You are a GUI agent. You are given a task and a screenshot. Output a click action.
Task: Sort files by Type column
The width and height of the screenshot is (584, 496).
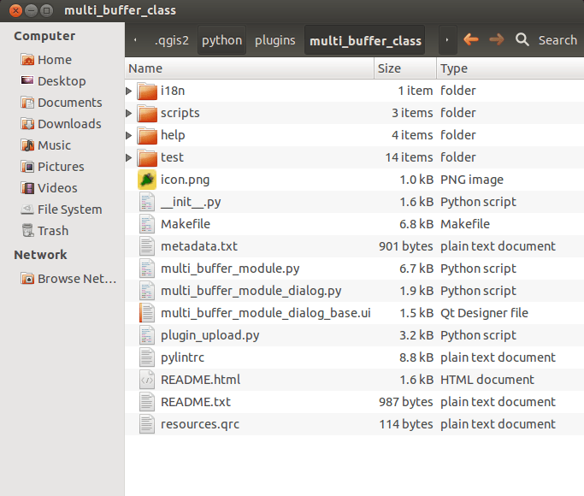tap(510, 68)
